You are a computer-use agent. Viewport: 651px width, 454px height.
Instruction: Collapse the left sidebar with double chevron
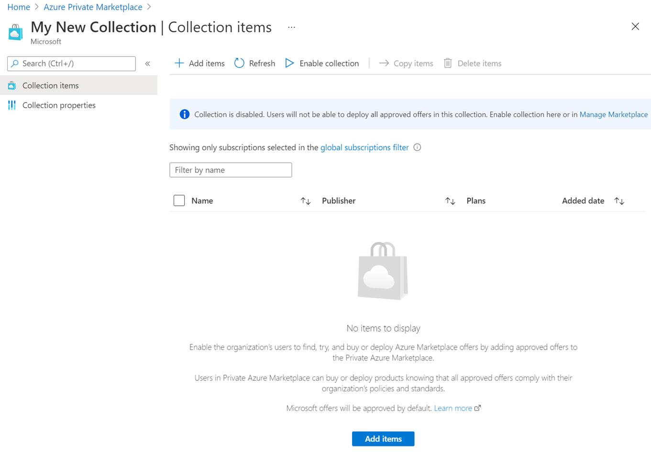tap(148, 64)
